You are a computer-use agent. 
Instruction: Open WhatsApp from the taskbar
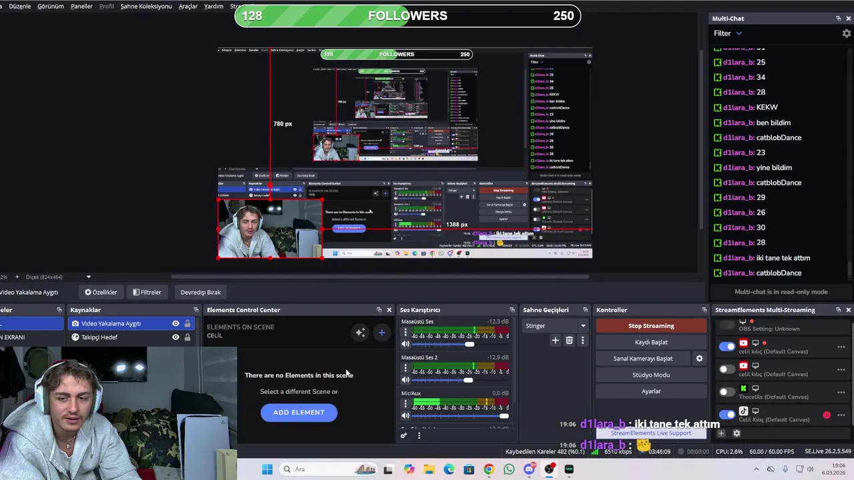pos(509,469)
